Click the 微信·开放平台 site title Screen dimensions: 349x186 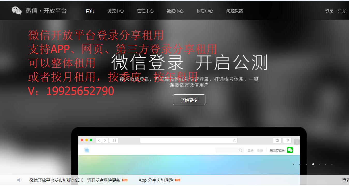46,11
